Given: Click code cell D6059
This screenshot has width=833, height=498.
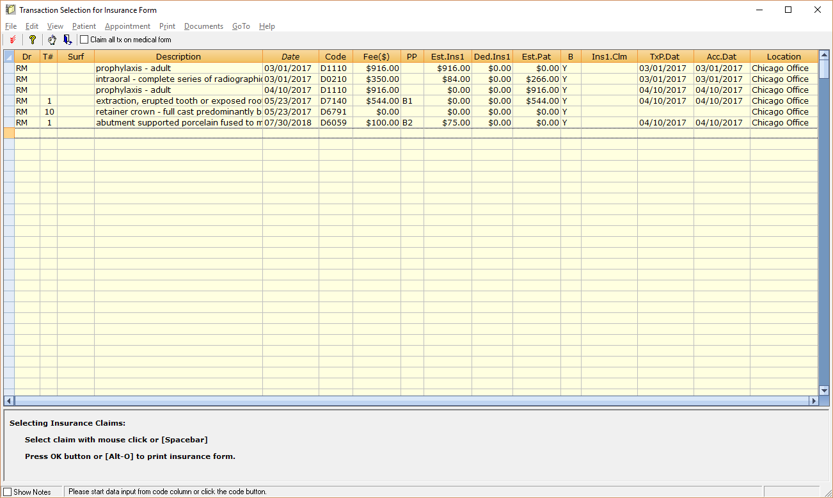Looking at the screenshot, I should point(336,122).
